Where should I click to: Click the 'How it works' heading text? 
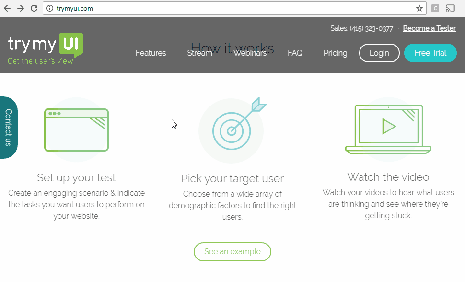pos(232,48)
